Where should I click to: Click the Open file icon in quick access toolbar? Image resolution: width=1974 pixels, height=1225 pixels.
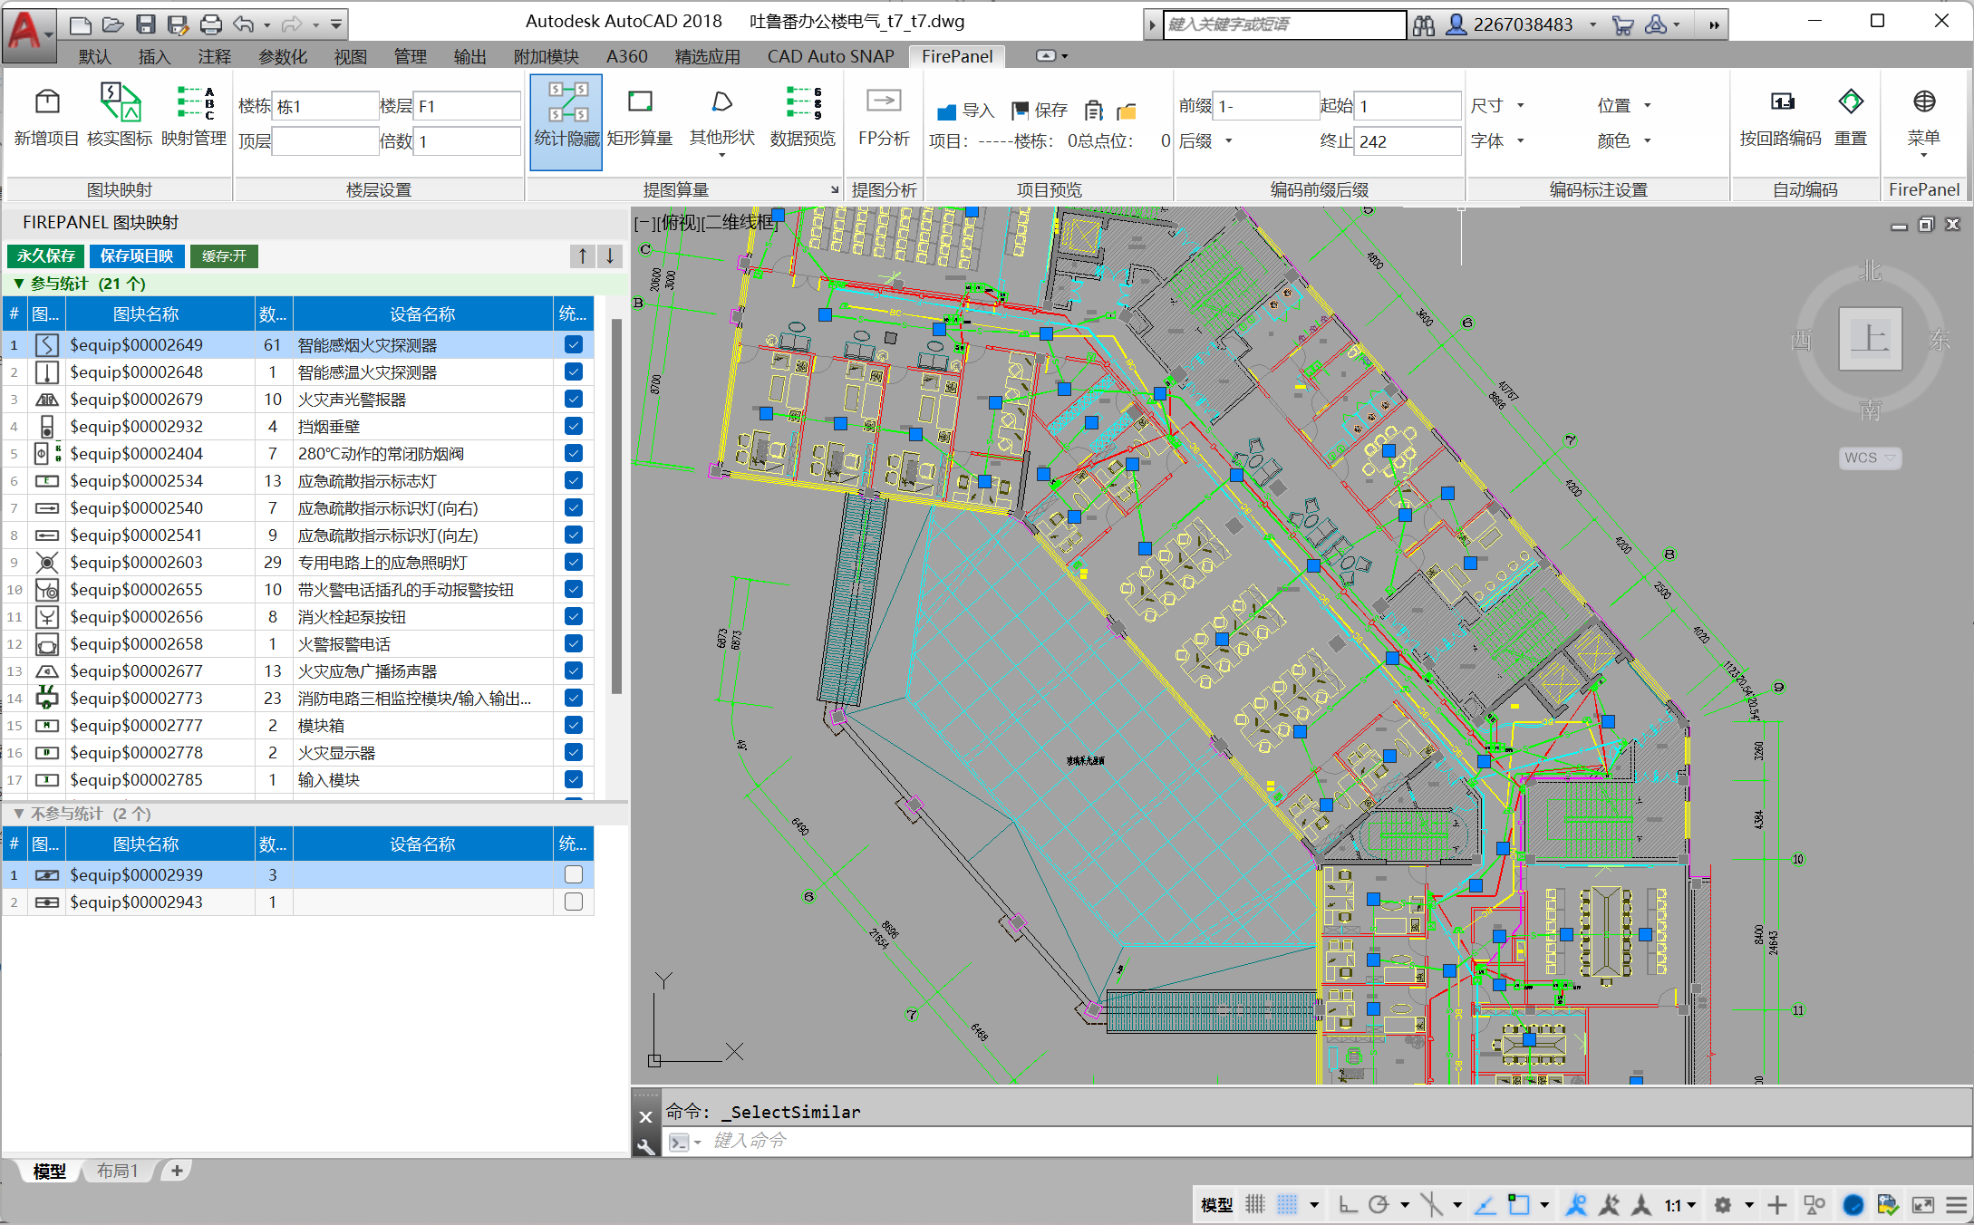click(x=113, y=24)
